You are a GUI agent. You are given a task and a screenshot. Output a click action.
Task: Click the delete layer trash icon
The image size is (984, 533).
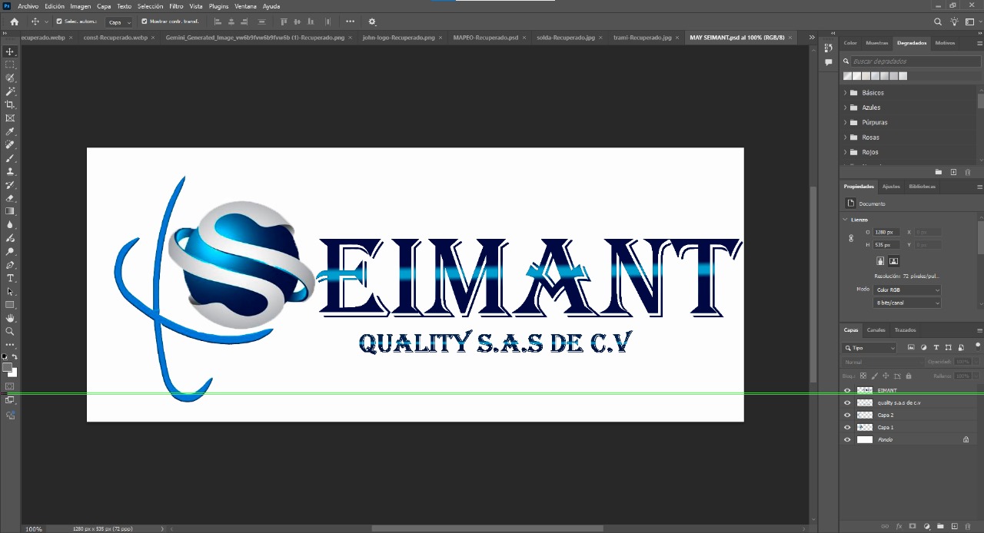968,526
